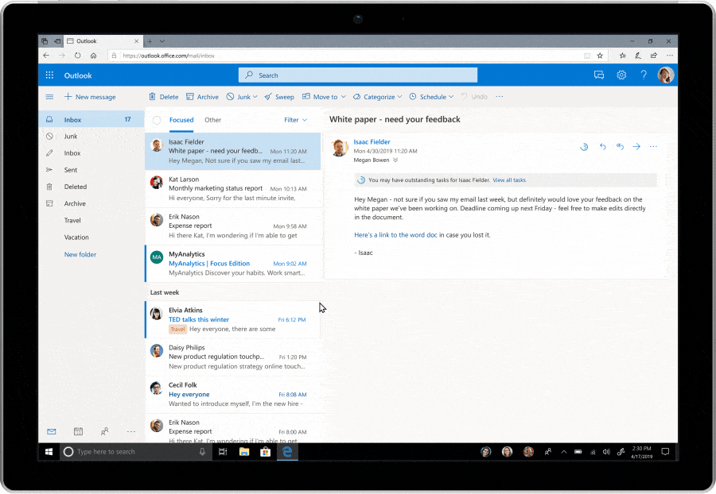
Task: Select the message checkbox on Kat Larson's email
Action: (x=156, y=183)
